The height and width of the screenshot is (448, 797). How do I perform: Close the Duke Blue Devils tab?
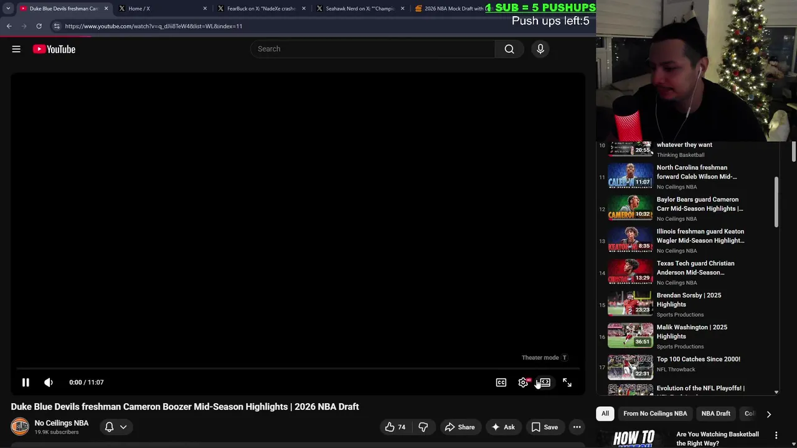pyautogui.click(x=106, y=9)
